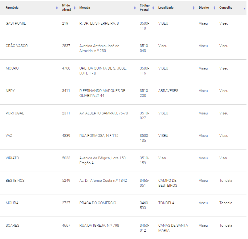248x239 pixels.
Task: Click alvará number 4667 in SOARES row
Action: [x=66, y=225]
